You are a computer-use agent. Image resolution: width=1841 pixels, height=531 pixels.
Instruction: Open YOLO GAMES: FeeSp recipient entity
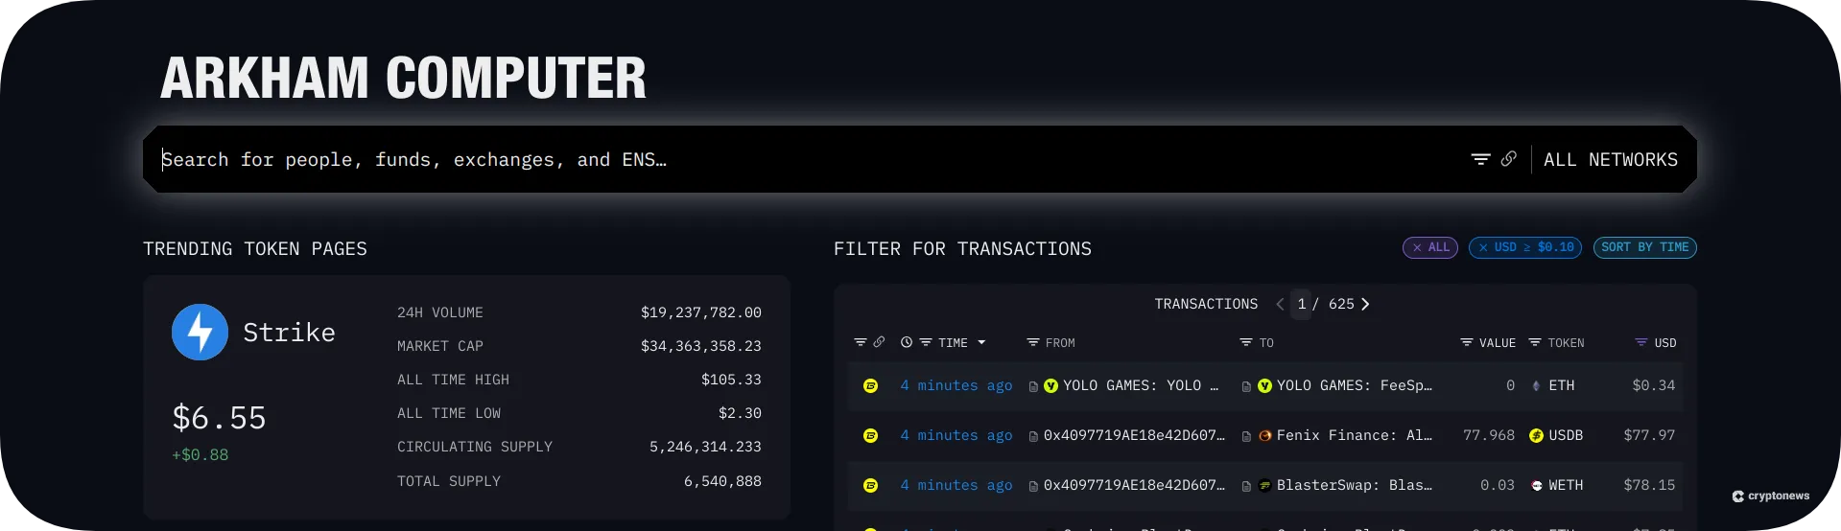click(x=1354, y=385)
